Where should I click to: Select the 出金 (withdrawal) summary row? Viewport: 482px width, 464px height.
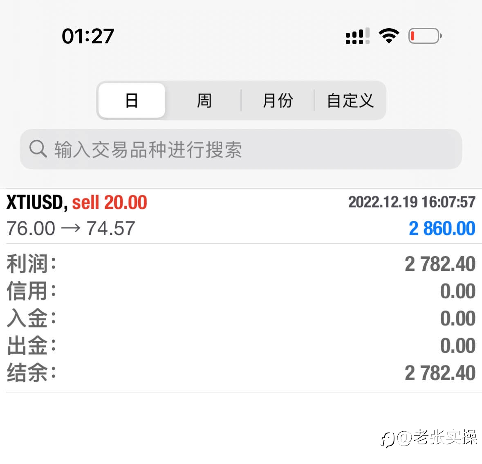(241, 345)
